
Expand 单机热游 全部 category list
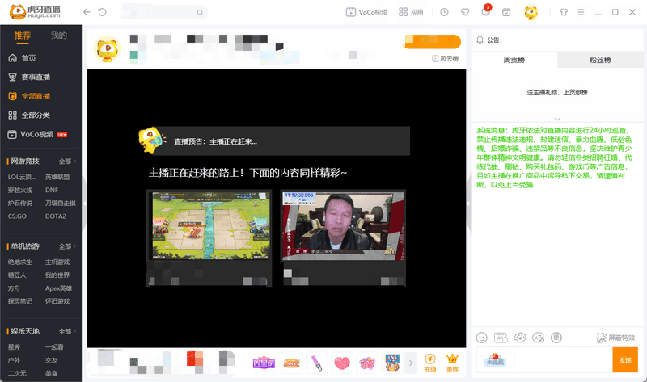[68, 246]
